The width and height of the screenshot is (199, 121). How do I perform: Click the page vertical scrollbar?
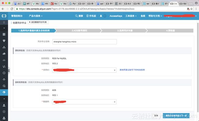click(198, 68)
